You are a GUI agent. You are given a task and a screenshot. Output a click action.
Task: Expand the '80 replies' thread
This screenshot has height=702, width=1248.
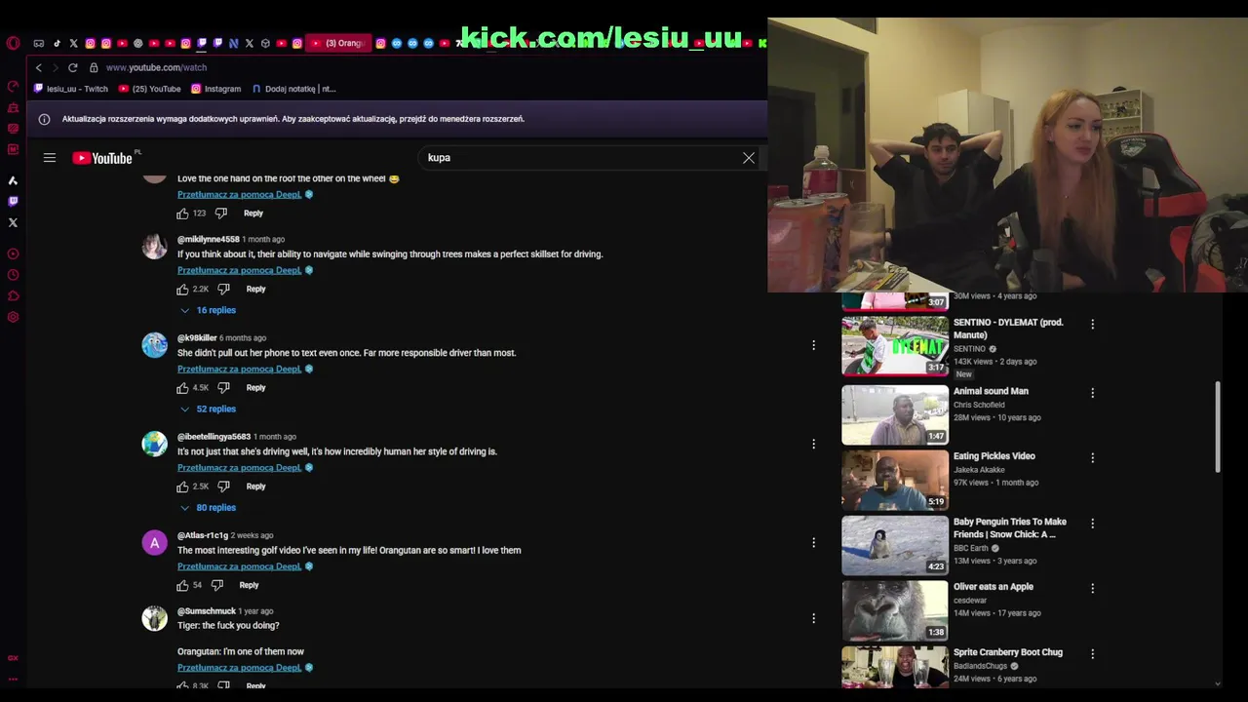(x=208, y=507)
